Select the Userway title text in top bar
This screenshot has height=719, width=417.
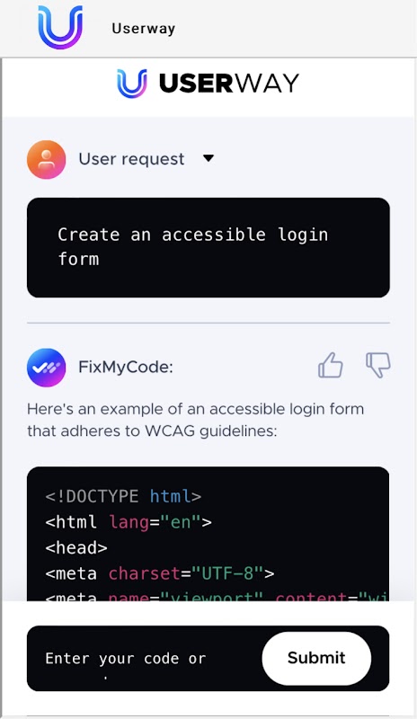point(143,29)
